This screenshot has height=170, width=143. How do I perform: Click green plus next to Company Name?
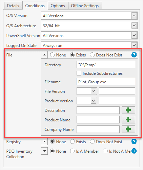pyautogui.click(x=128, y=129)
